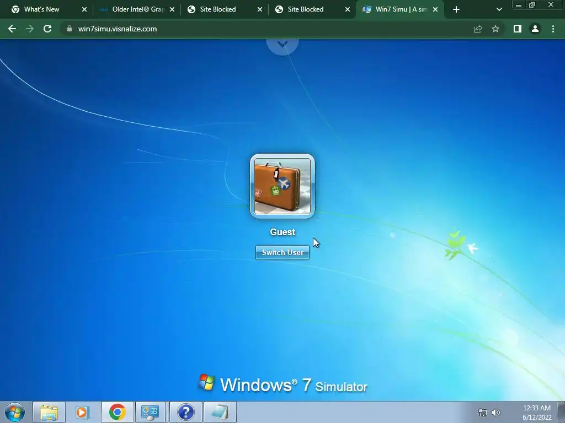This screenshot has height=423, width=565.
Task: Reload the current page
Action: point(47,29)
